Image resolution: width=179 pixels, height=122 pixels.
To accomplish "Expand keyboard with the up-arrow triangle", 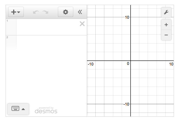I will coord(23,109).
